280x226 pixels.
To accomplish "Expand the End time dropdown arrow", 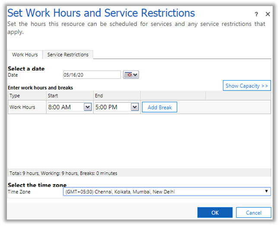I will coord(135,107).
